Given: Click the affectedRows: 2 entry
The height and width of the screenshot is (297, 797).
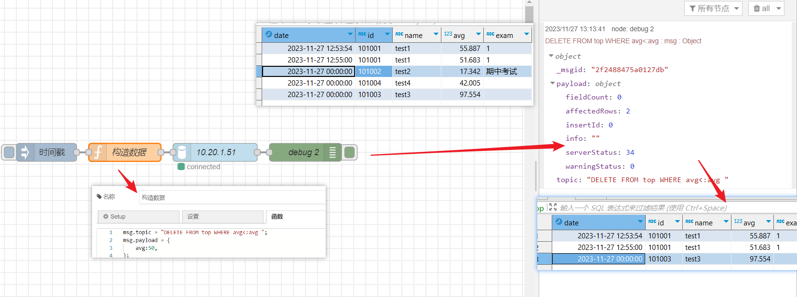Looking at the screenshot, I should (x=598, y=111).
